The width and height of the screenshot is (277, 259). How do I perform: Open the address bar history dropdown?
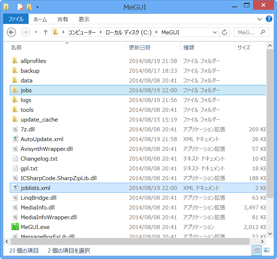tap(215, 32)
